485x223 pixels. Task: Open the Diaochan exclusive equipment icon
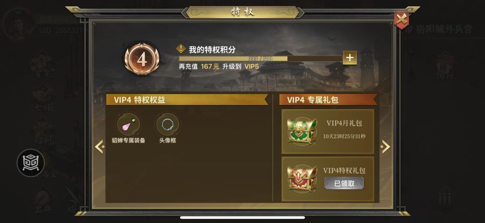click(x=128, y=124)
